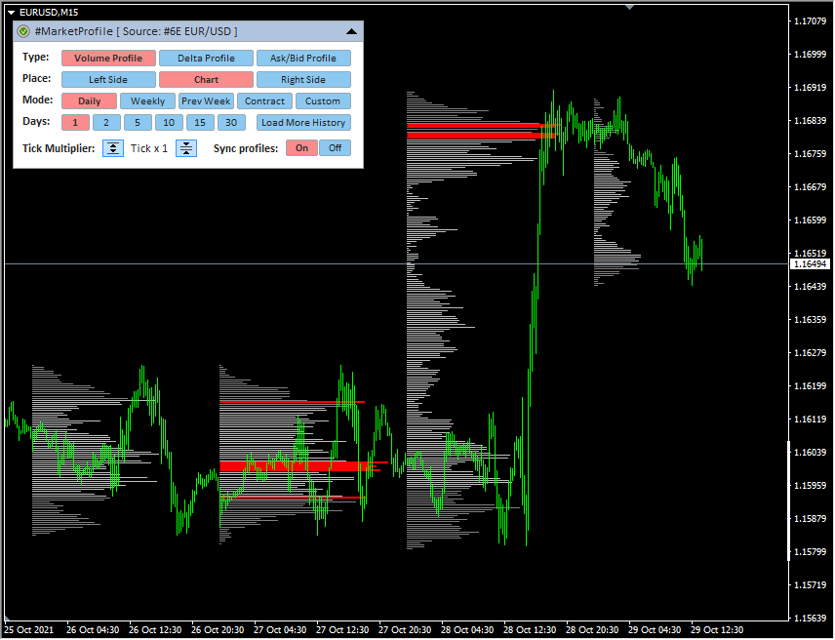This screenshot has height=640, width=835.
Task: Open the EURUSD,M15 chart dropdown arrow
Action: (11, 12)
